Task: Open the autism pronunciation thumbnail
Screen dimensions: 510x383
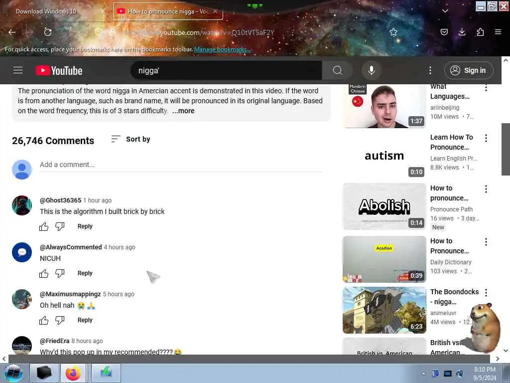Action: tap(384, 156)
